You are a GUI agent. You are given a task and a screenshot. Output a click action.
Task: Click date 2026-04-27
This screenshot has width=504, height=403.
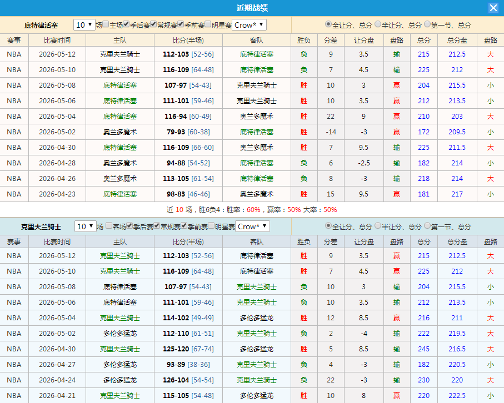57,365
